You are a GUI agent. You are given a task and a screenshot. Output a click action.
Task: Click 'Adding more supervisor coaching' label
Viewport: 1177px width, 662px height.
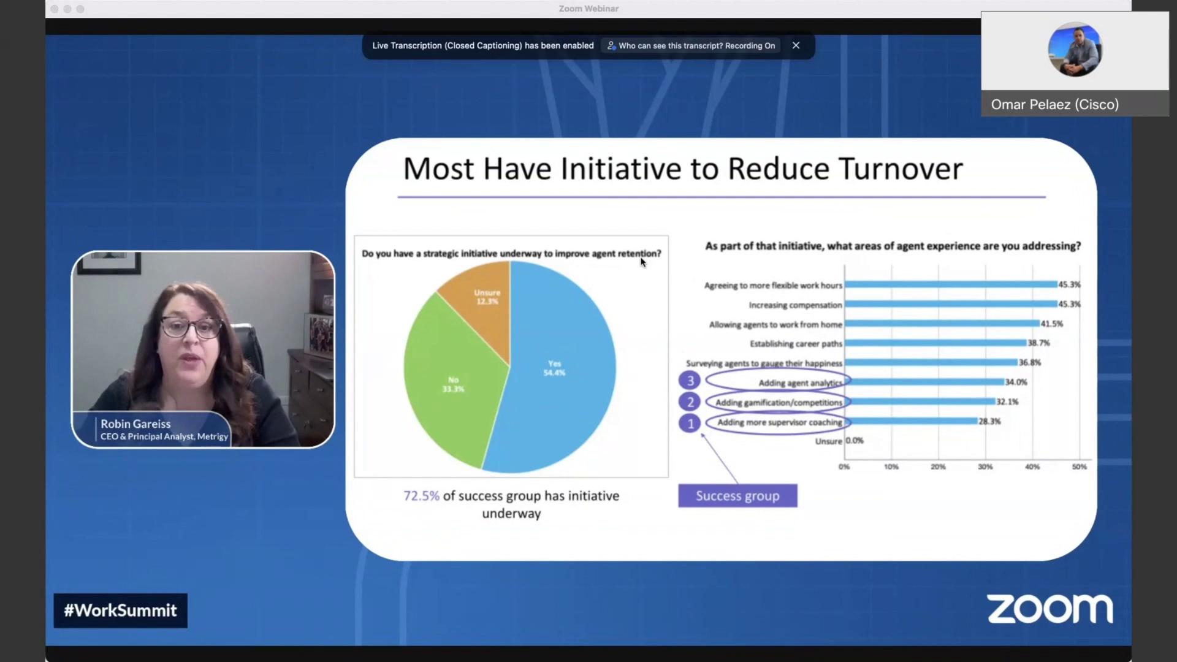[780, 422]
